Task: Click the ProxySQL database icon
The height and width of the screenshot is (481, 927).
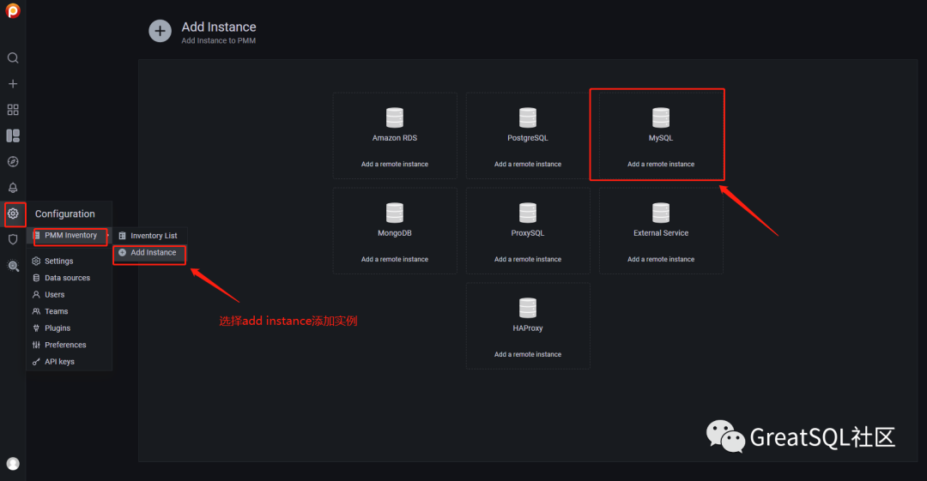Action: point(527,213)
